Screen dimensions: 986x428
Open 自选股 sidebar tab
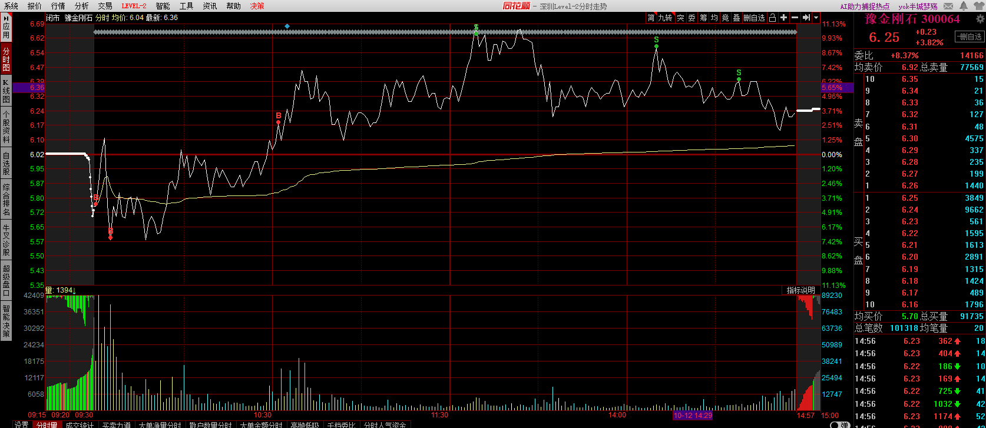pyautogui.click(x=6, y=164)
